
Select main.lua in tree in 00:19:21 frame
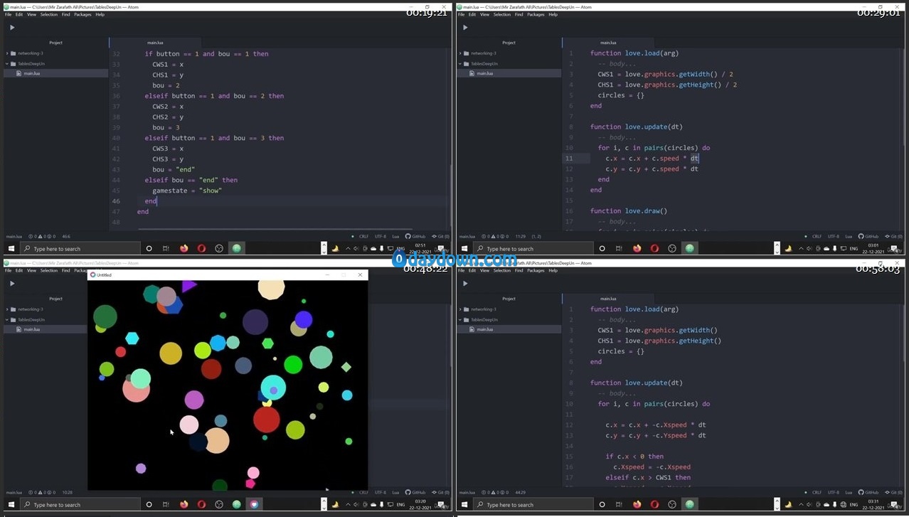point(31,73)
